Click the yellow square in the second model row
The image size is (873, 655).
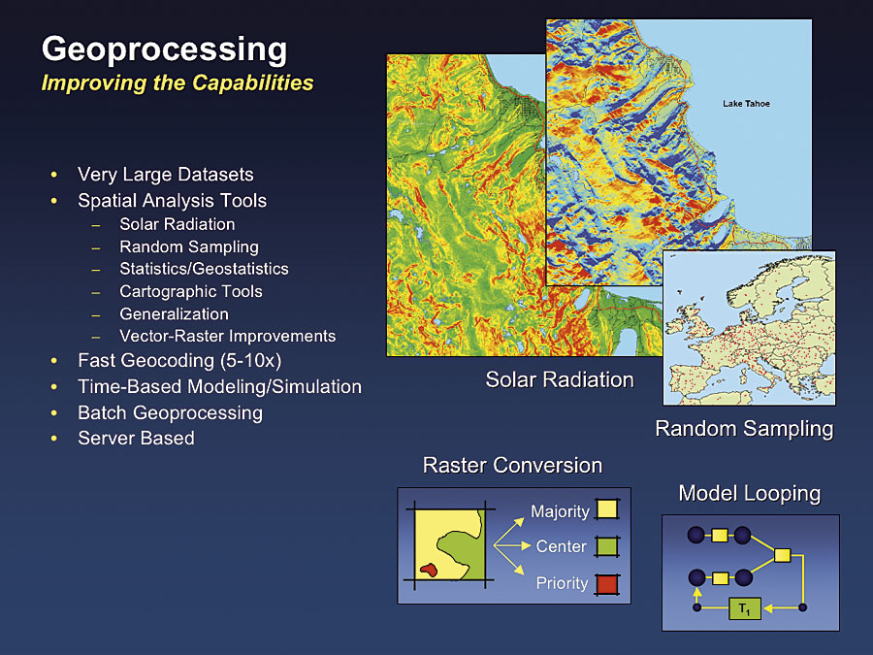coord(720,578)
